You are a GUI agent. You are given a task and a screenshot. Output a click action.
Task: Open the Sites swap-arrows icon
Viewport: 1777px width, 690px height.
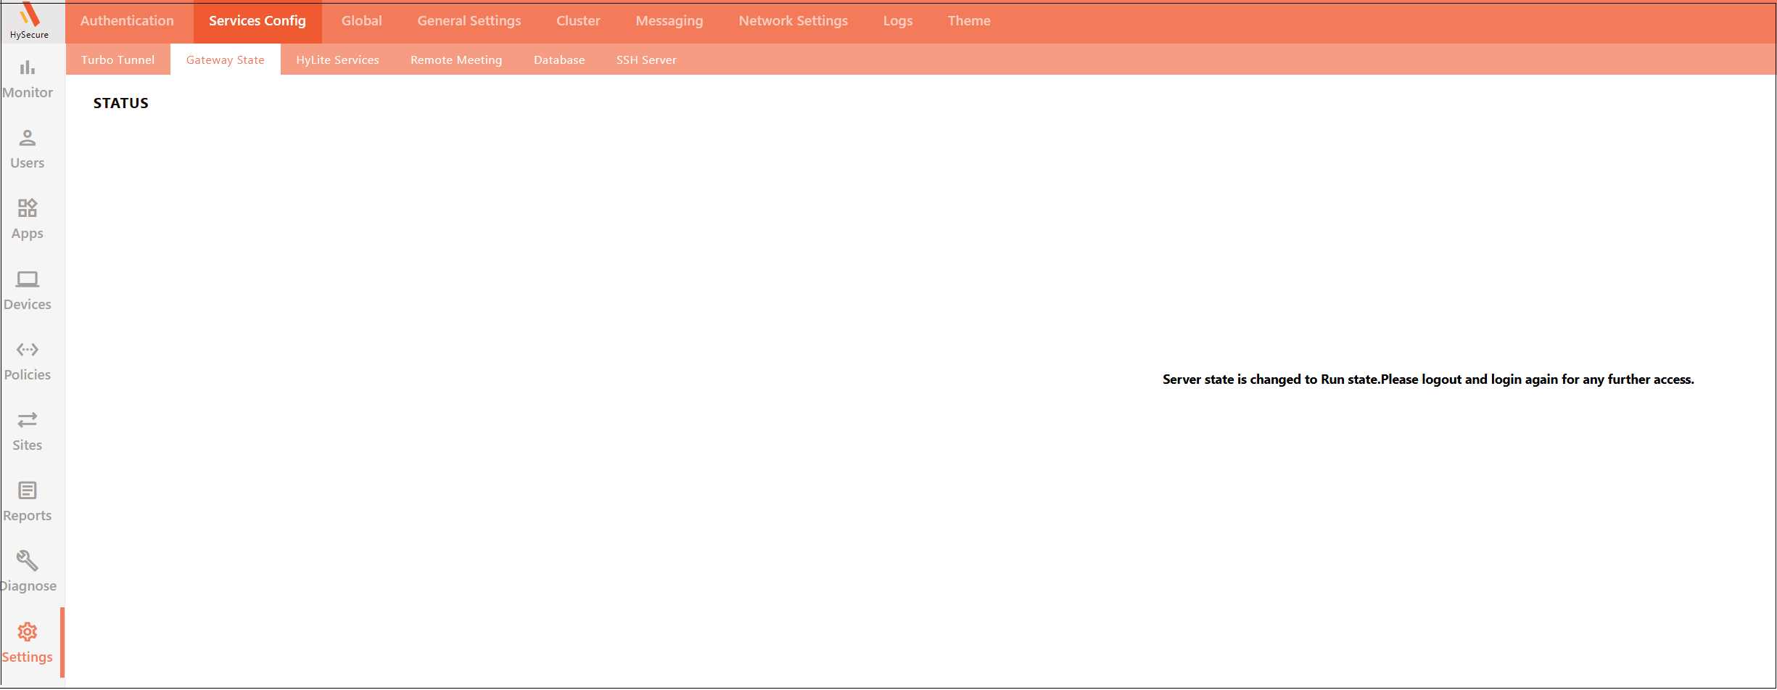click(x=28, y=420)
